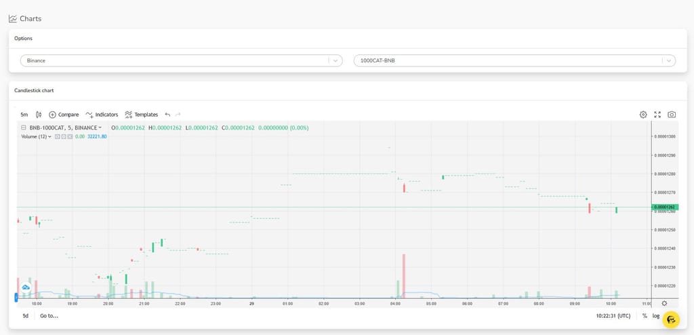Open Volume indicator settings icon
694x335 pixels.
(x=63, y=136)
